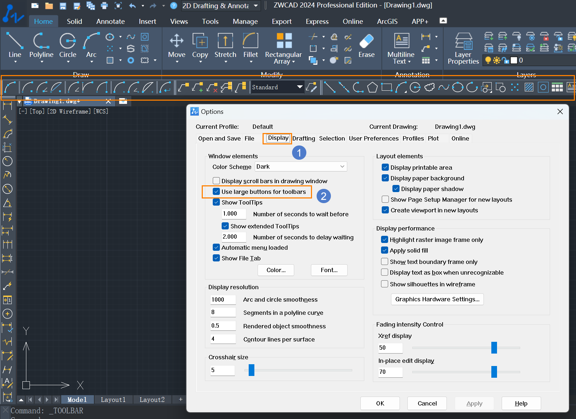Screen dimensions: 576x419
Task: Open the Insert ribbon tab
Action: tap(148, 21)
